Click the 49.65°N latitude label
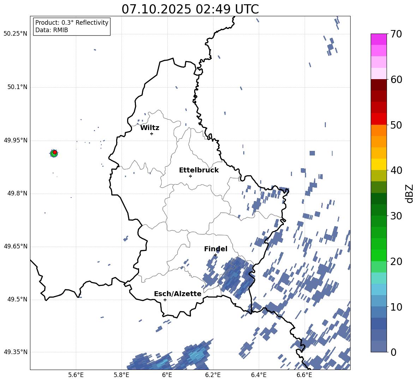 [x=15, y=246]
